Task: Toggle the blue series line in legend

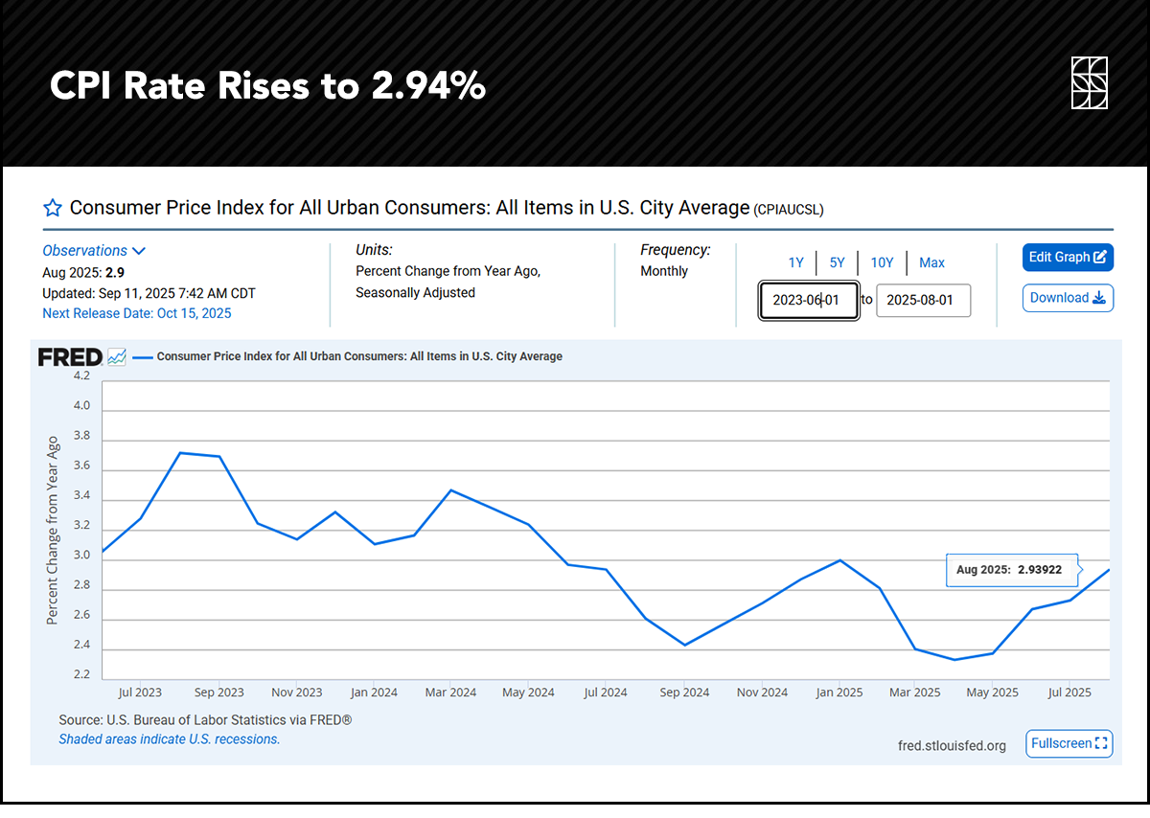Action: click(x=143, y=356)
